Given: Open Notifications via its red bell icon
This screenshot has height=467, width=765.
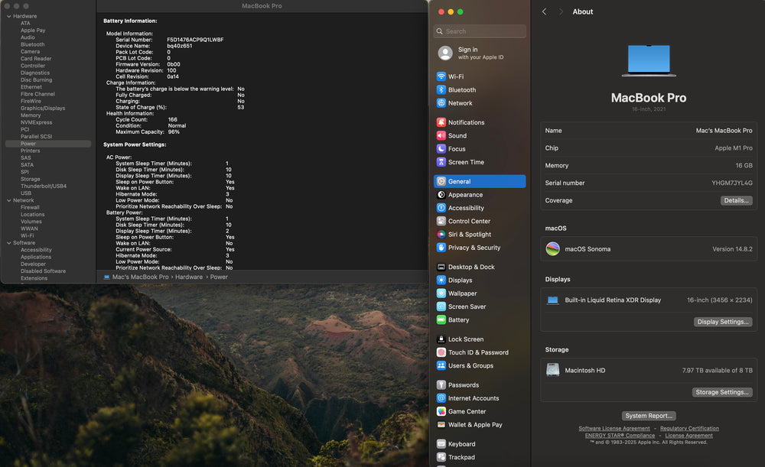Looking at the screenshot, I should point(441,122).
